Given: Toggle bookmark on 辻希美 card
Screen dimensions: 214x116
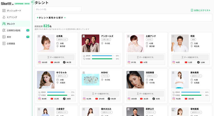Looking at the screenshot, I should point(39,36).
